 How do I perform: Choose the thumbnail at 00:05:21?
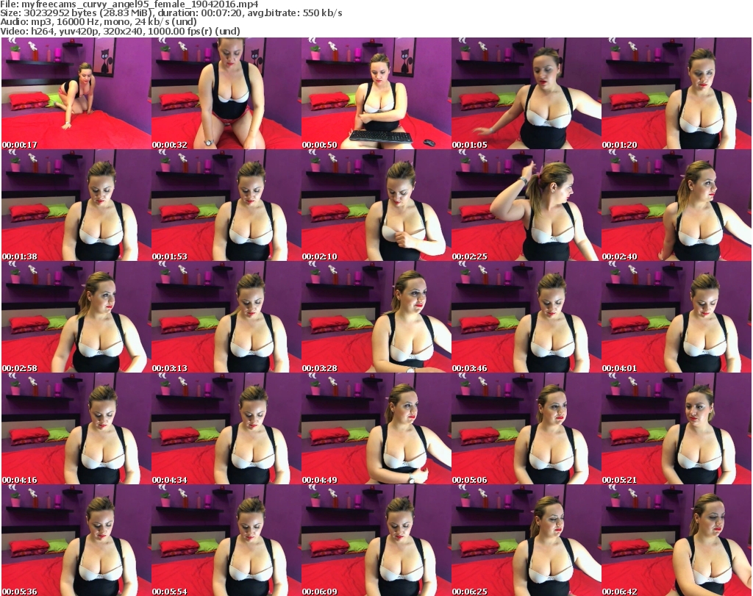(x=677, y=429)
